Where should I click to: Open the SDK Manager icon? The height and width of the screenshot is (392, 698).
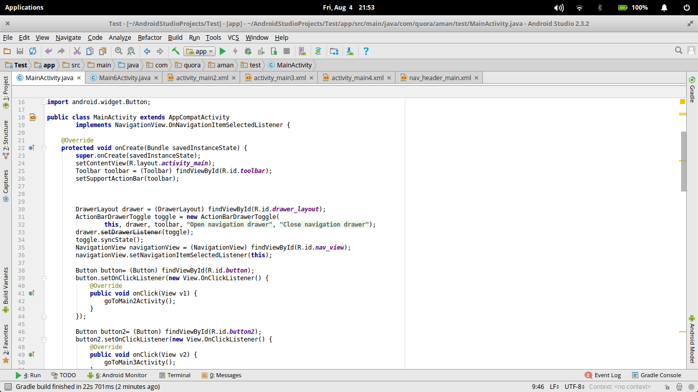[x=350, y=51]
